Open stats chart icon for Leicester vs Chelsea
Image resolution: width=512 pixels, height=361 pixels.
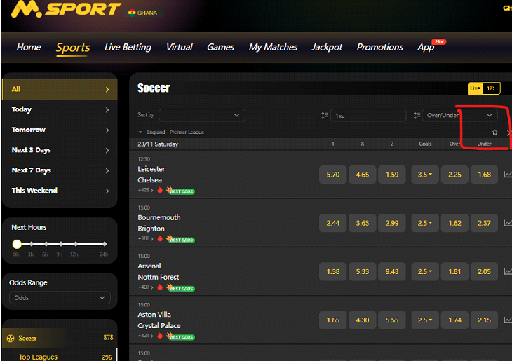pyautogui.click(x=508, y=175)
